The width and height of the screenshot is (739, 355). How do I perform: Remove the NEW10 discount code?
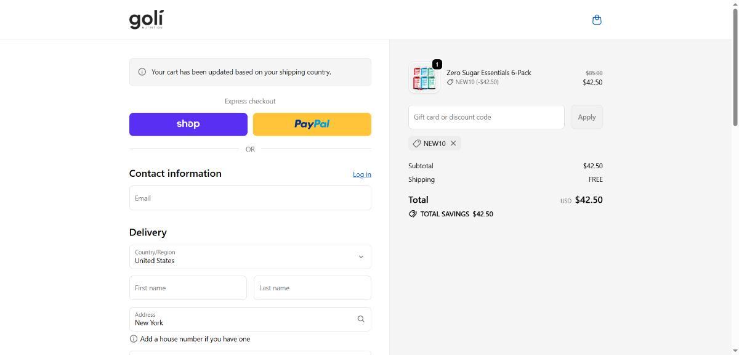[x=453, y=144]
